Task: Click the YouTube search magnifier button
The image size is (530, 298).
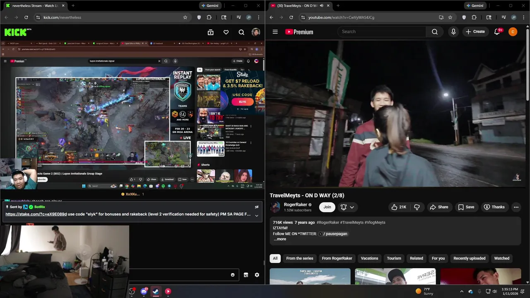Action: 435,31
